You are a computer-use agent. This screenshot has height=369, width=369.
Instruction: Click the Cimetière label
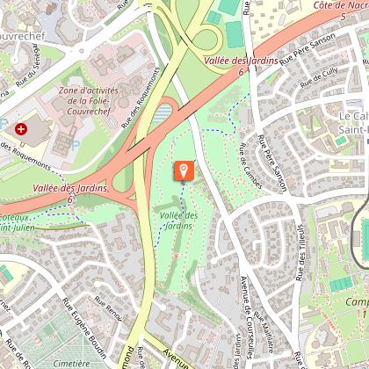pos(72,364)
